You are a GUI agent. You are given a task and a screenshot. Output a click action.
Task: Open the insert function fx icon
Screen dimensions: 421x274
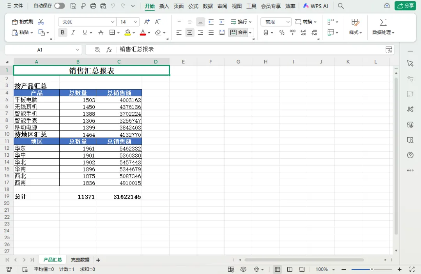[109, 49]
